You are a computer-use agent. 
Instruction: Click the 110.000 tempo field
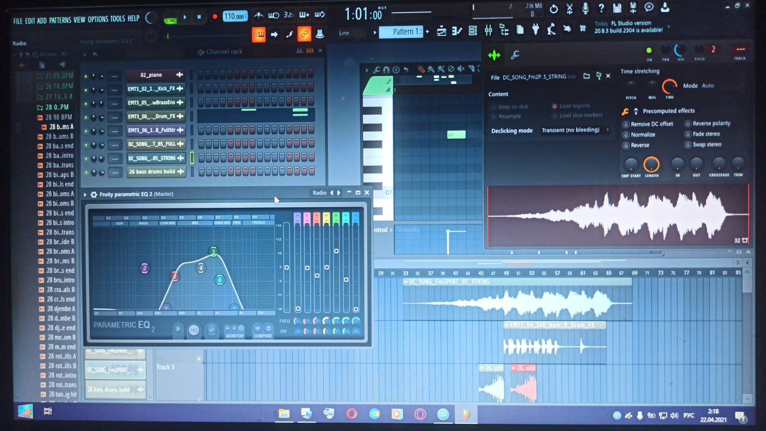(x=235, y=16)
